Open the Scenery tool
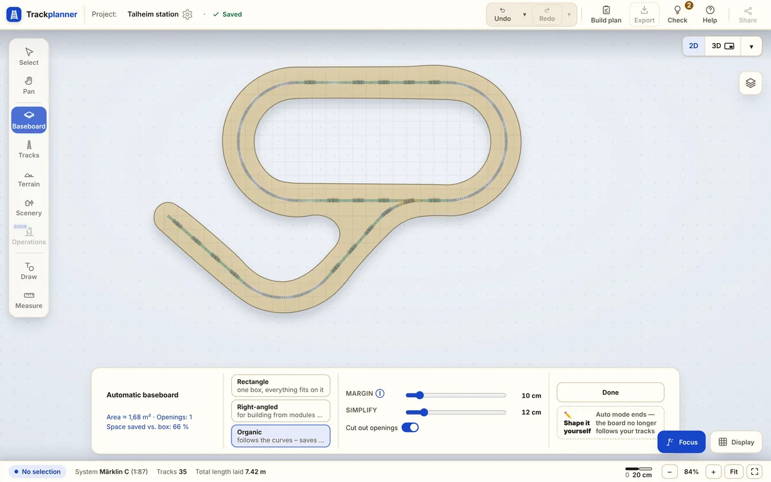This screenshot has width=771, height=482. (29, 207)
